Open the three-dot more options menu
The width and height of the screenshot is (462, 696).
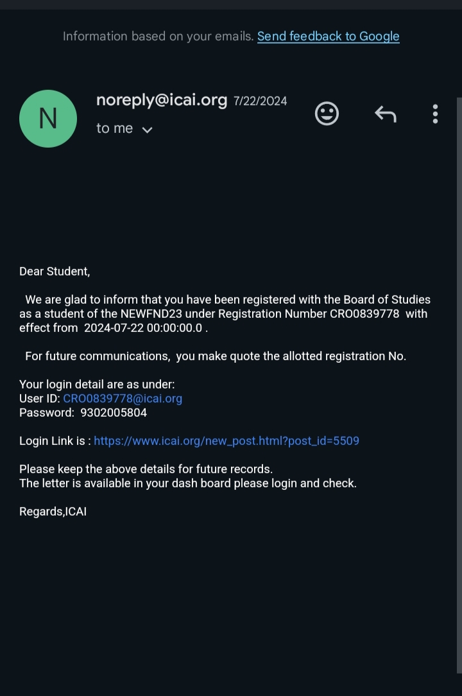point(435,114)
